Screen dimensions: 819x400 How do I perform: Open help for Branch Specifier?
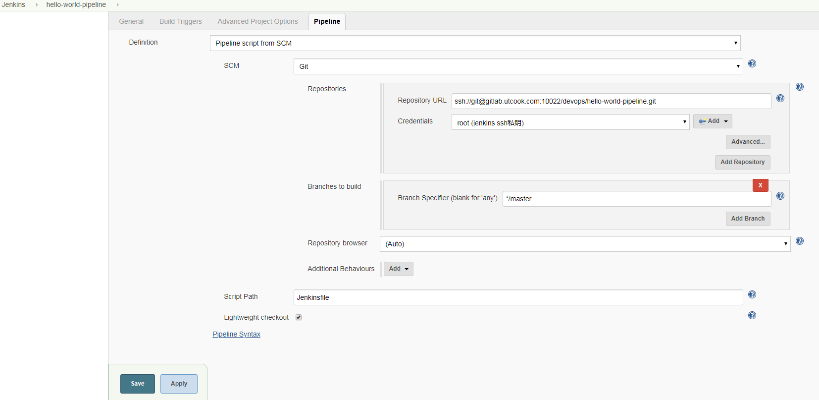click(x=780, y=196)
